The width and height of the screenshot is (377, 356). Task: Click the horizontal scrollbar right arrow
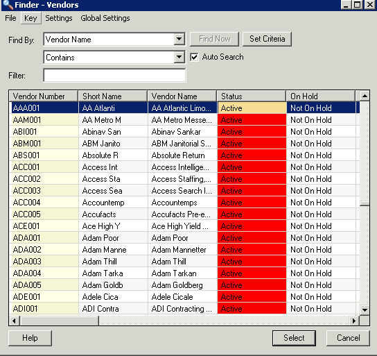point(354,321)
